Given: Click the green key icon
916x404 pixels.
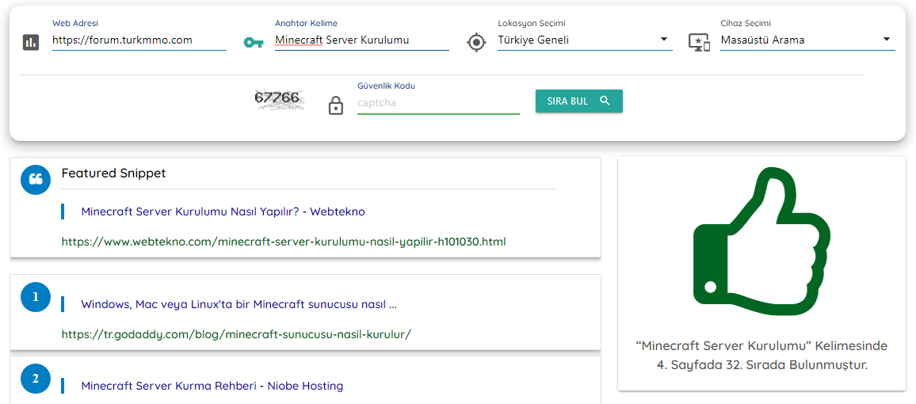Looking at the screenshot, I should point(253,43).
